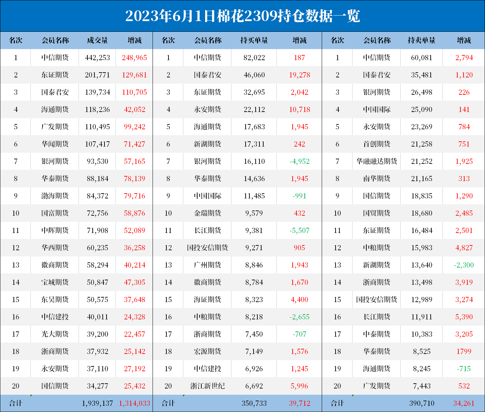Click the 金瑞期货 member name
Viewport: 485px width, 412px height.
208,213
